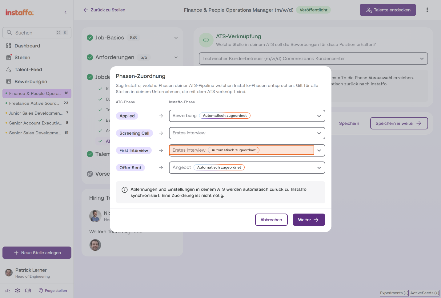This screenshot has width=441, height=298.
Task: Click the info icon in the sync notice
Action: point(125,190)
